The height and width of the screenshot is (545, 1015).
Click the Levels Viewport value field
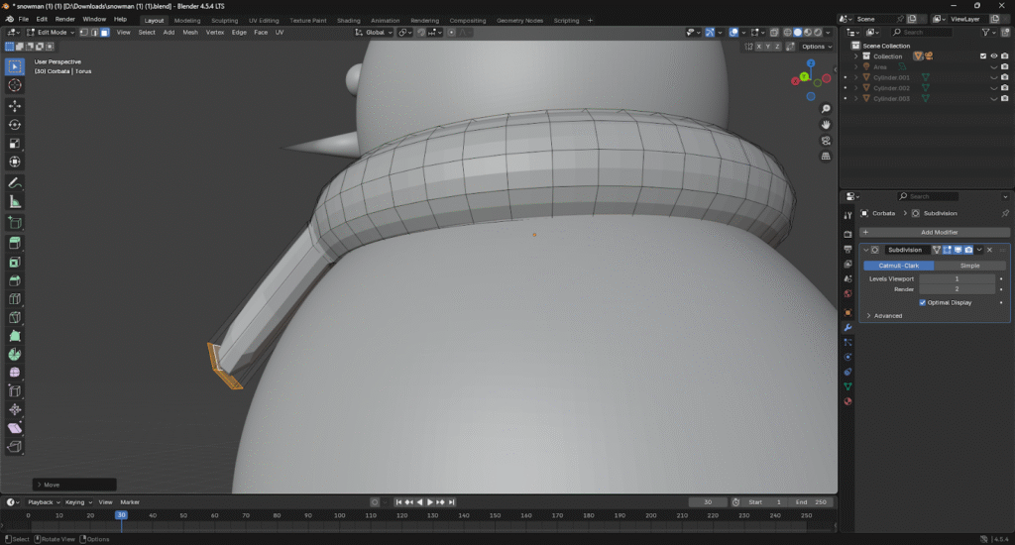pos(956,279)
